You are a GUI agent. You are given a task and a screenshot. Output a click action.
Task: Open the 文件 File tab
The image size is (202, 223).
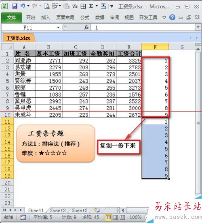click(12, 17)
